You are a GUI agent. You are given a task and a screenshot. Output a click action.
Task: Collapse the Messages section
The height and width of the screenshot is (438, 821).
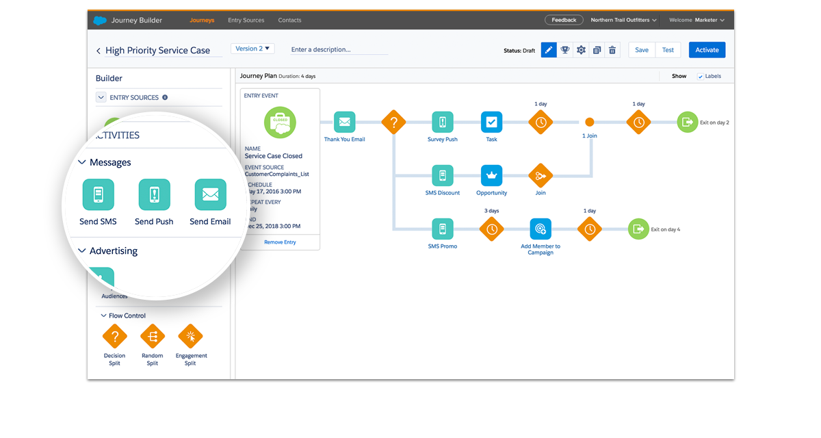point(82,163)
